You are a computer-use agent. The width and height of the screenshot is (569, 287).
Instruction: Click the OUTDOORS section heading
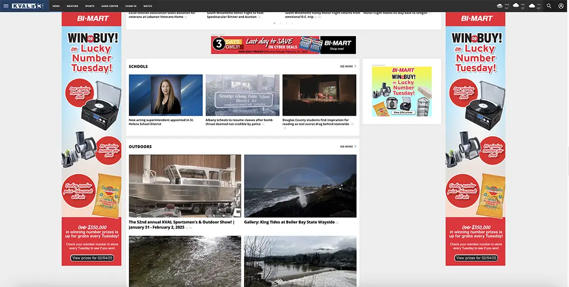tap(140, 147)
